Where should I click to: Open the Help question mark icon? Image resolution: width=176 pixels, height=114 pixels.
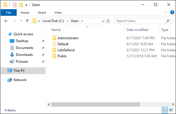click(x=172, y=12)
